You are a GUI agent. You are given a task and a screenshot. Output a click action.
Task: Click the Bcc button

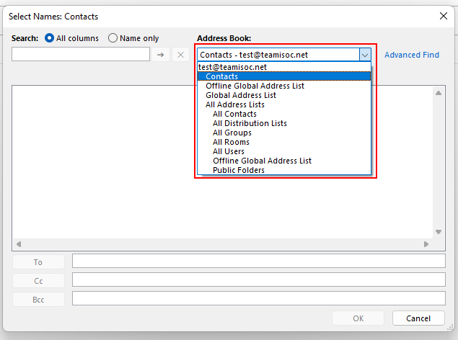(38, 299)
